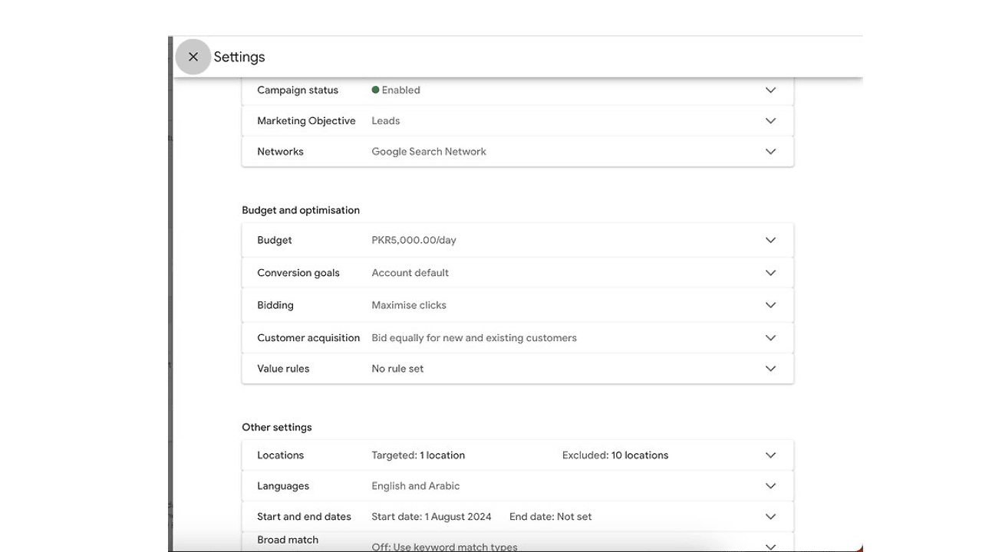The width and height of the screenshot is (982, 552).
Task: Click the Maximise clicks value
Action: (409, 305)
